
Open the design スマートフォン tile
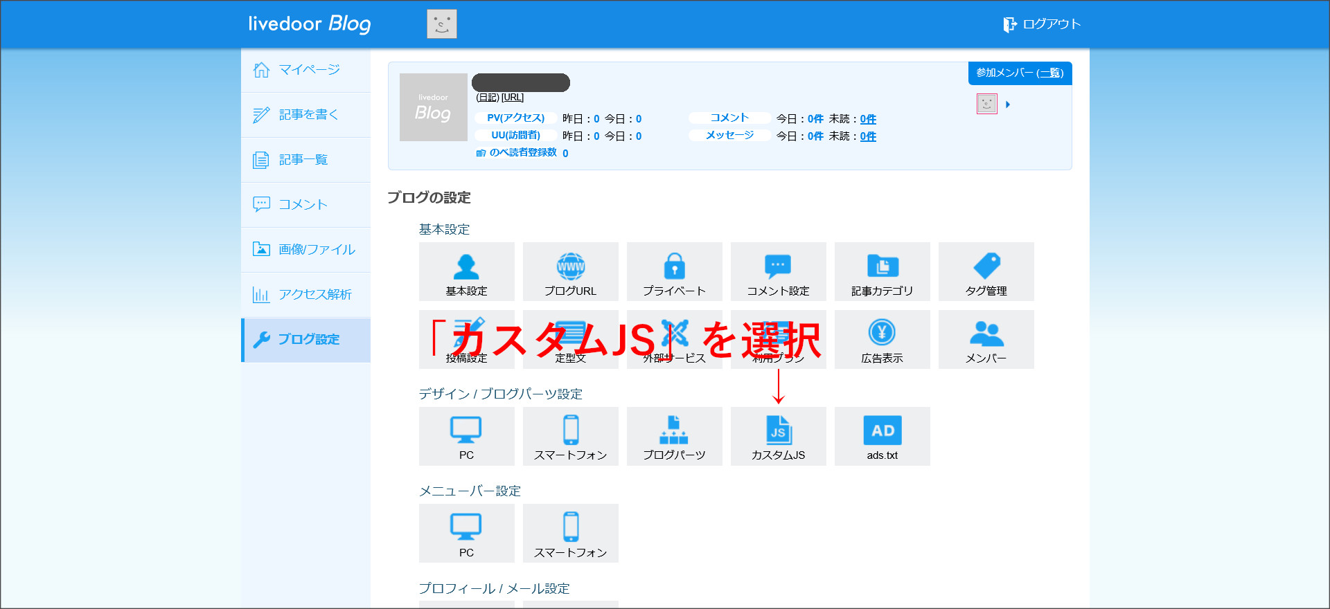click(x=570, y=436)
